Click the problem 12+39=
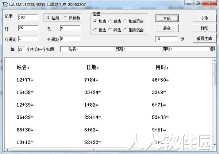The image size is (219, 154). click(x=25, y=105)
